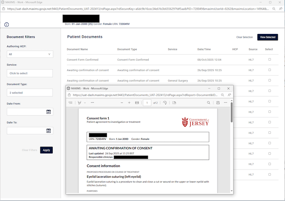Click the General Surgery service cell
The width and height of the screenshot is (285, 201).
pyautogui.click(x=178, y=81)
